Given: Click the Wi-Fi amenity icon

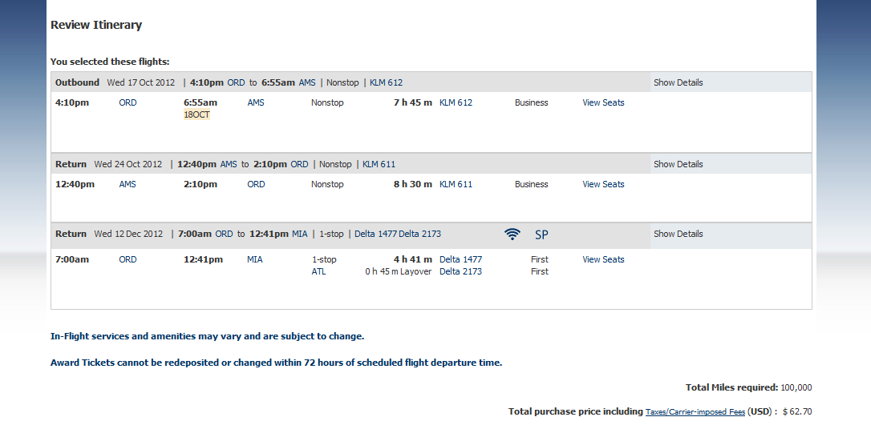Looking at the screenshot, I should [x=512, y=235].
